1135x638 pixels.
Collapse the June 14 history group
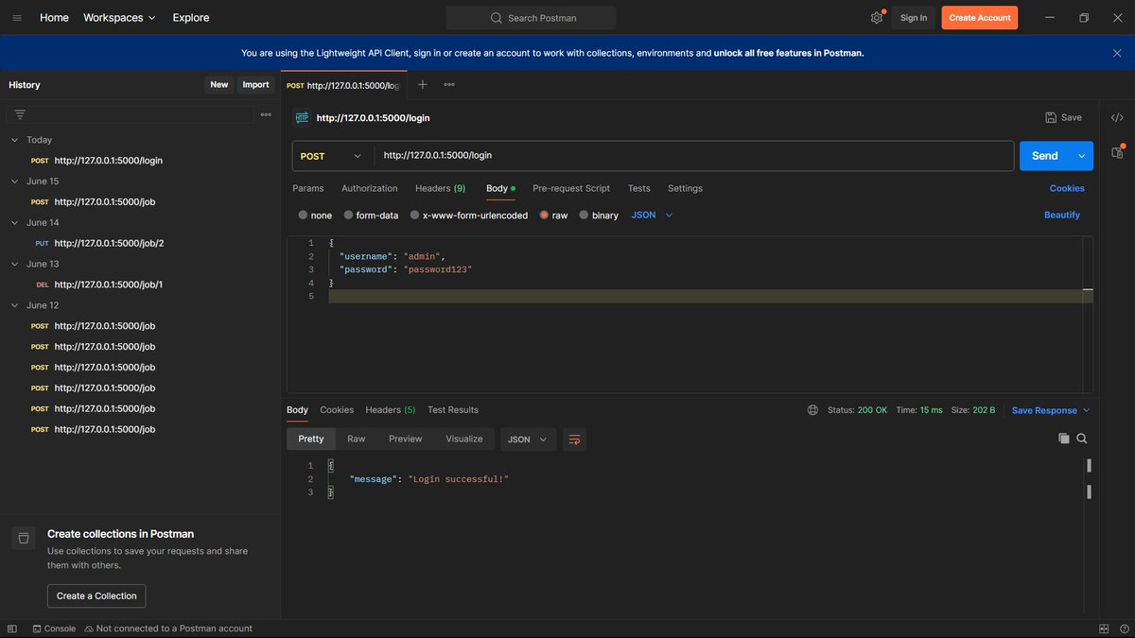click(x=14, y=223)
